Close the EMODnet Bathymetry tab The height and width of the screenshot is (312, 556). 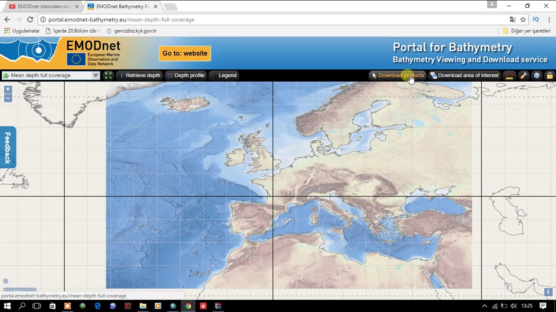coord(156,6)
